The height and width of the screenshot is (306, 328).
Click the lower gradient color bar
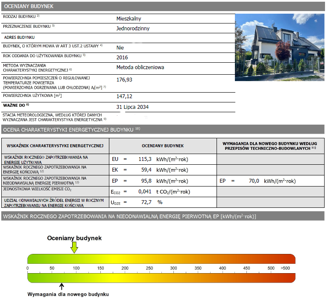(x=161, y=277)
